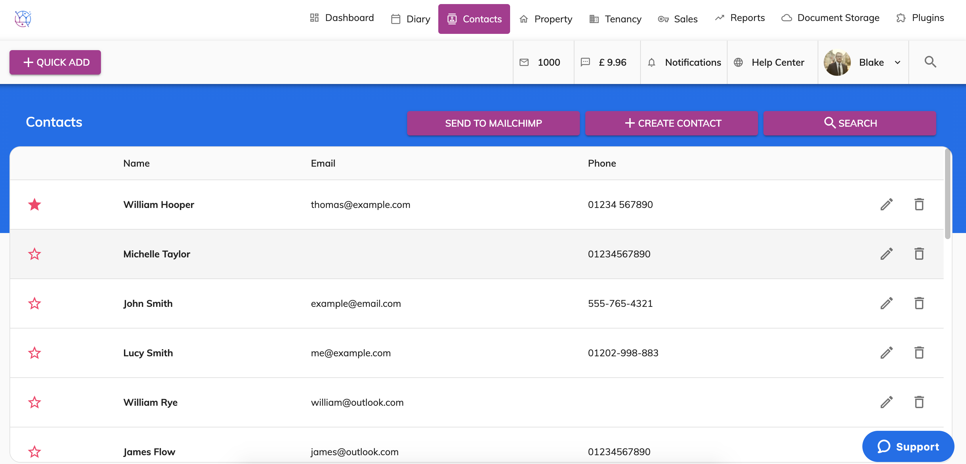
Task: Click trash icon for Lucy Smith
Action: point(919,353)
